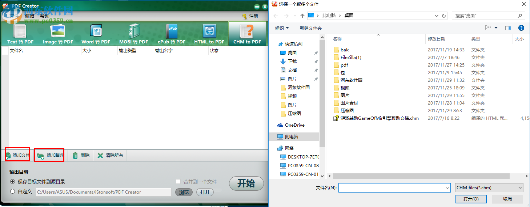Toggle 合并到一个文件 checkbox
This screenshot has height=207, width=530.
point(178,182)
